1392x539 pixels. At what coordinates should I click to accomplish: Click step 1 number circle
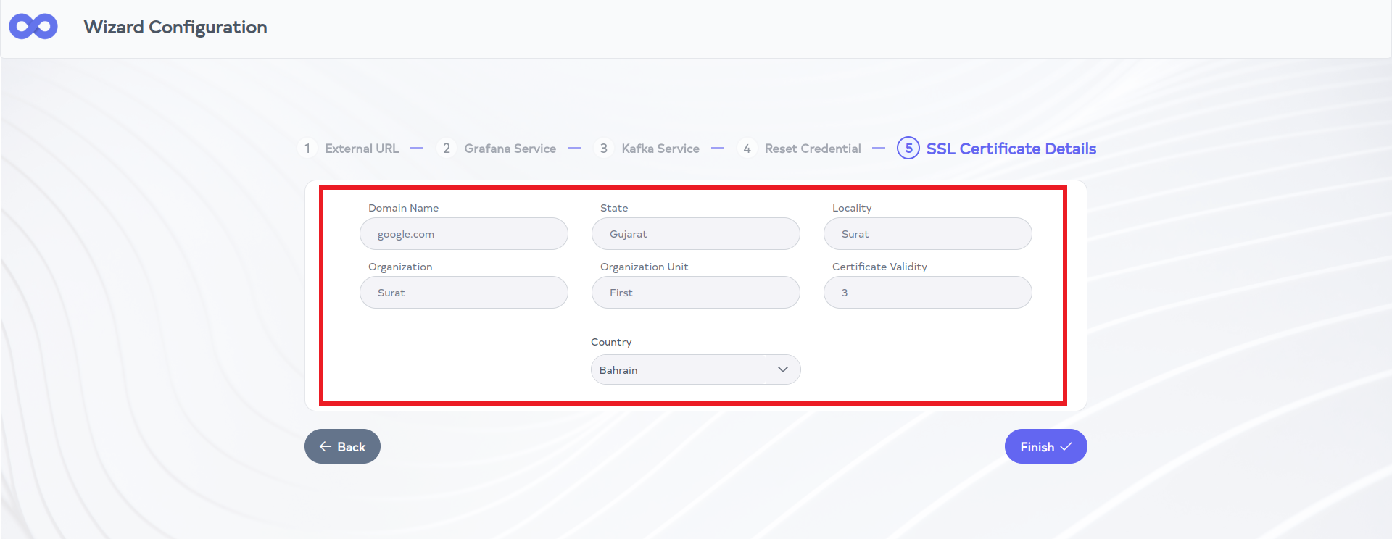(307, 149)
